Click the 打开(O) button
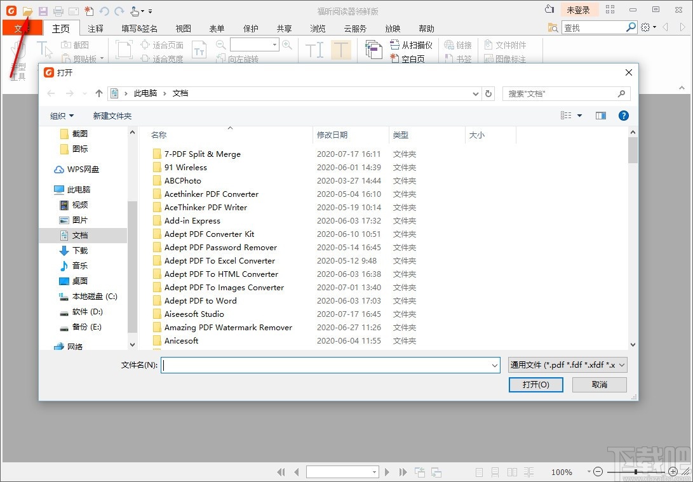Viewport: 693px width, 482px height. 535,384
